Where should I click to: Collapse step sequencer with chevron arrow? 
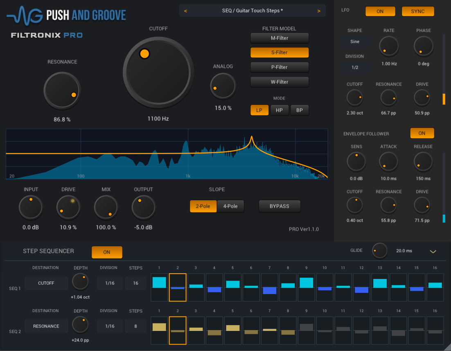[433, 251]
